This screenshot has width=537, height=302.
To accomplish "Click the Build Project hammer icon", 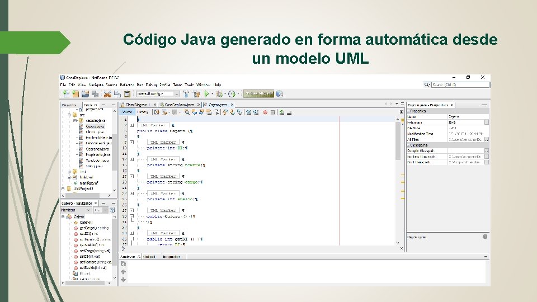I will coord(186,94).
